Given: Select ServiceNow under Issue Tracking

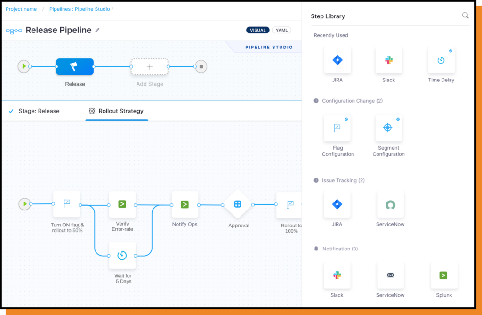Looking at the screenshot, I should click(390, 204).
